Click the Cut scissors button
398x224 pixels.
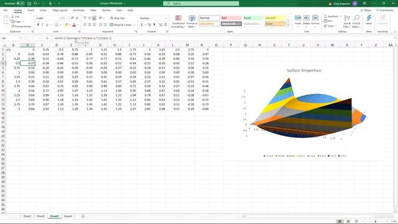pos(15,17)
